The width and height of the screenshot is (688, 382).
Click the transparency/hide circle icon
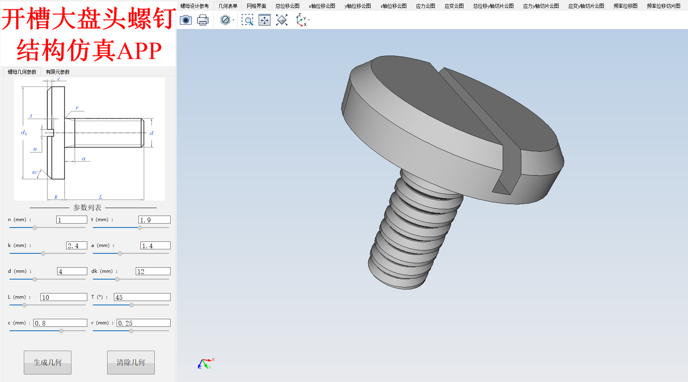point(225,20)
